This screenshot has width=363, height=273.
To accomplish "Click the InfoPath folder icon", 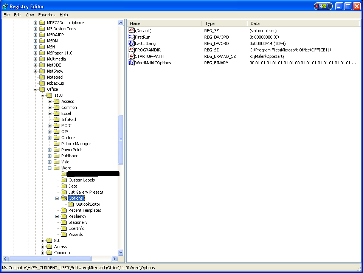I will [x=56, y=119].
